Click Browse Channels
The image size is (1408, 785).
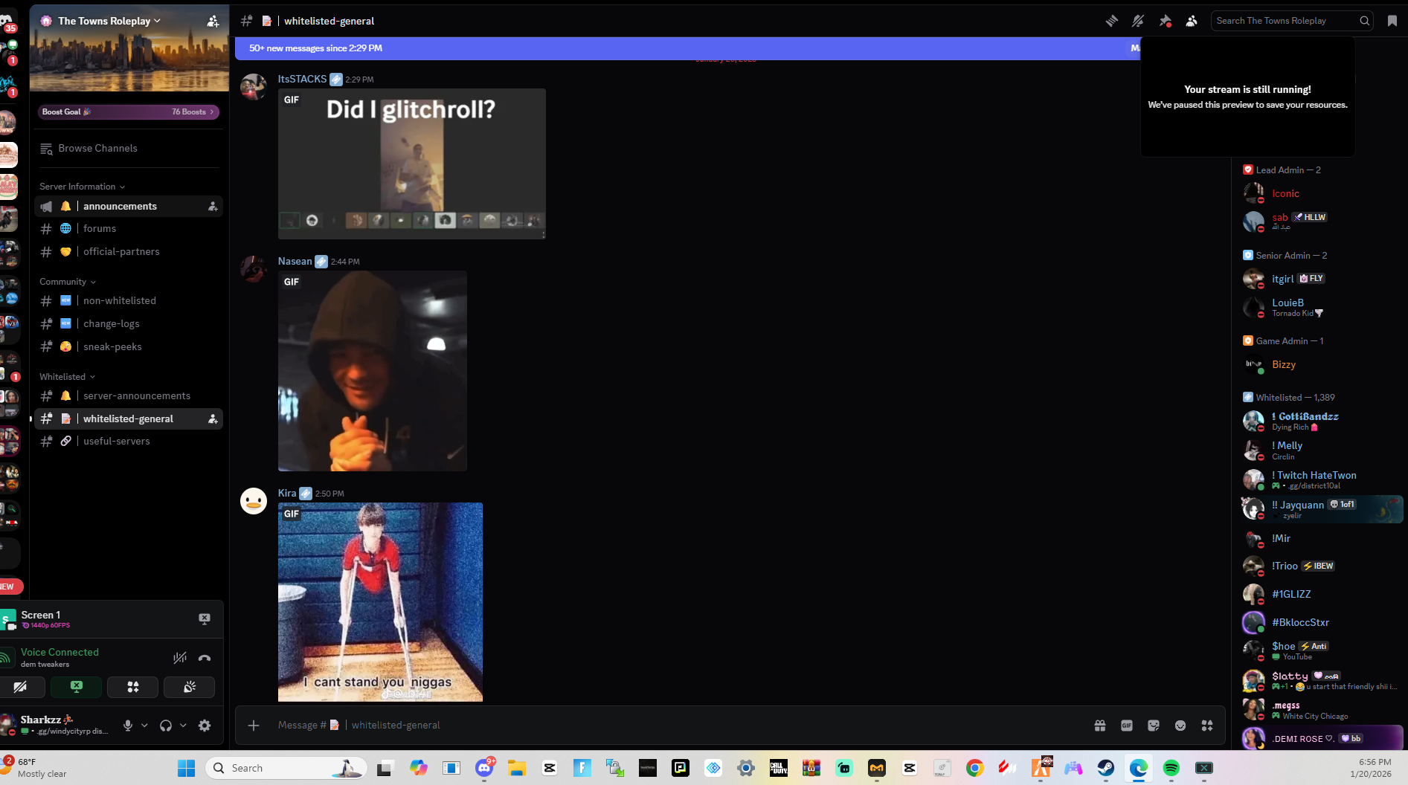point(97,149)
